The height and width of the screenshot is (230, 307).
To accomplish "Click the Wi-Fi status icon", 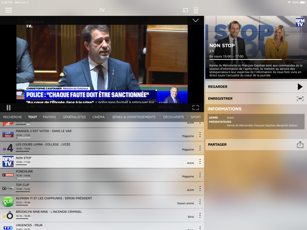I will pos(289,2).
